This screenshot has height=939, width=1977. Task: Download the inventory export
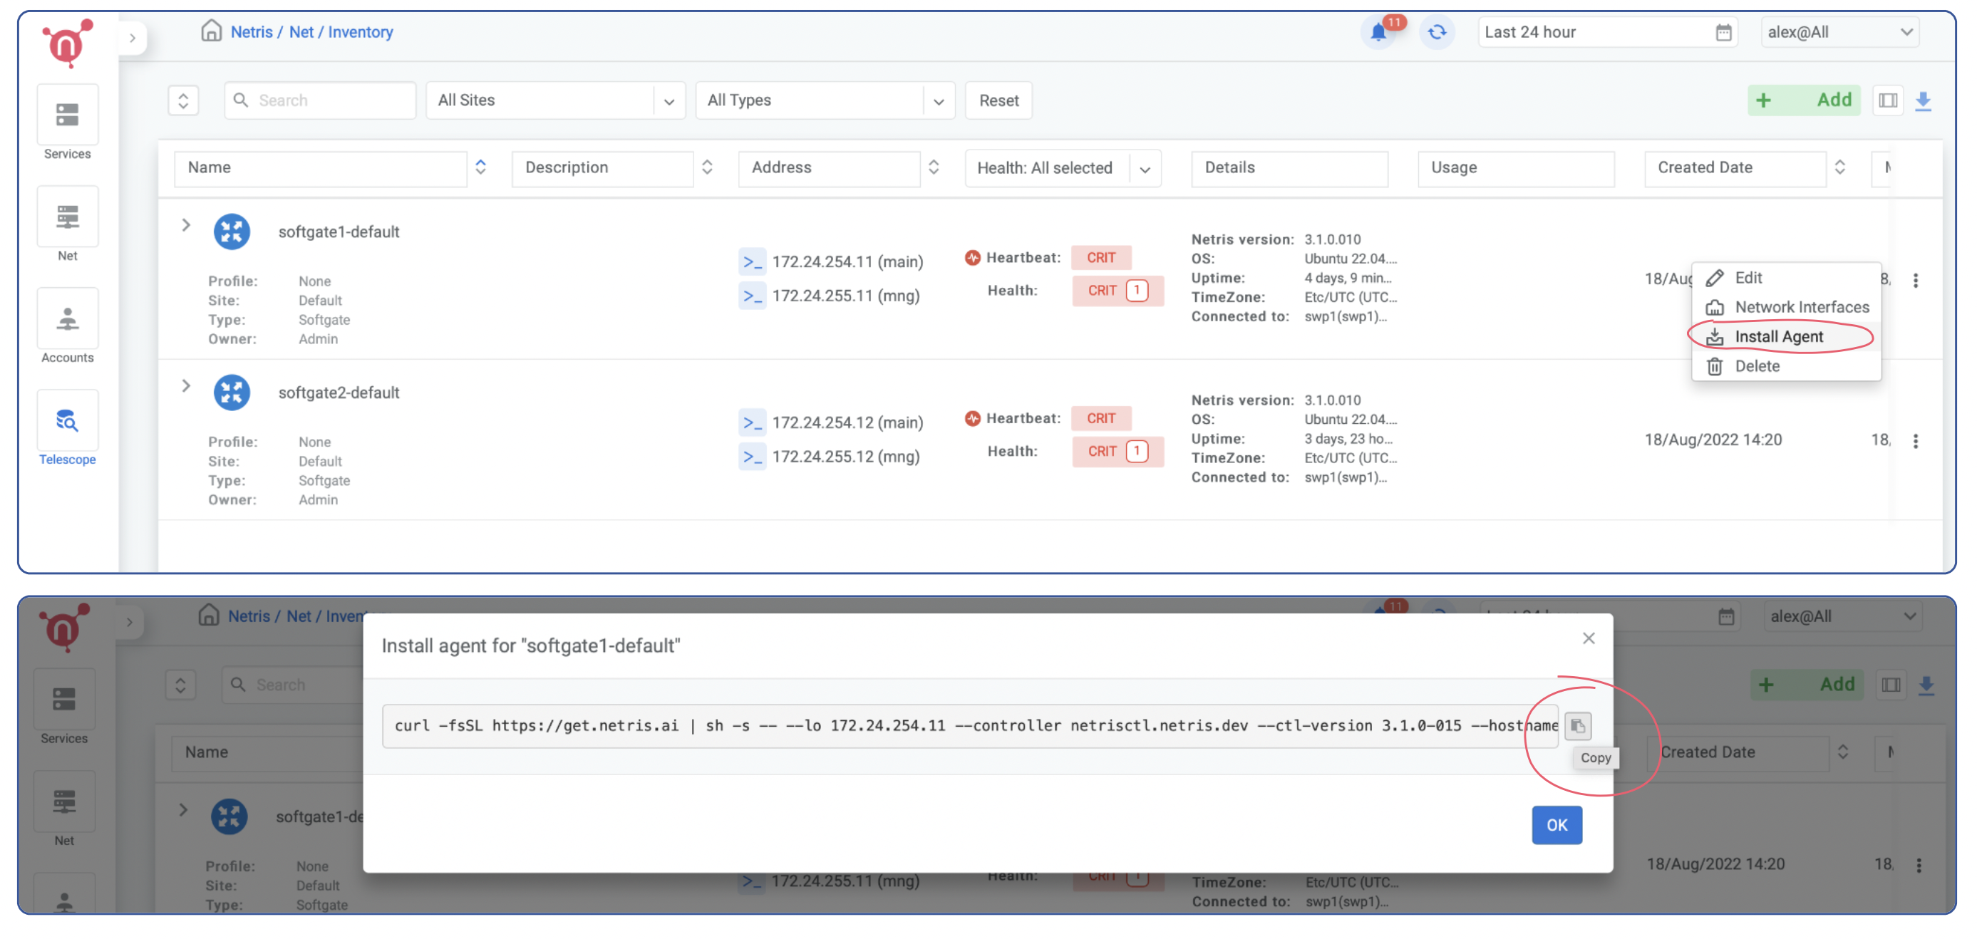click(x=1924, y=100)
